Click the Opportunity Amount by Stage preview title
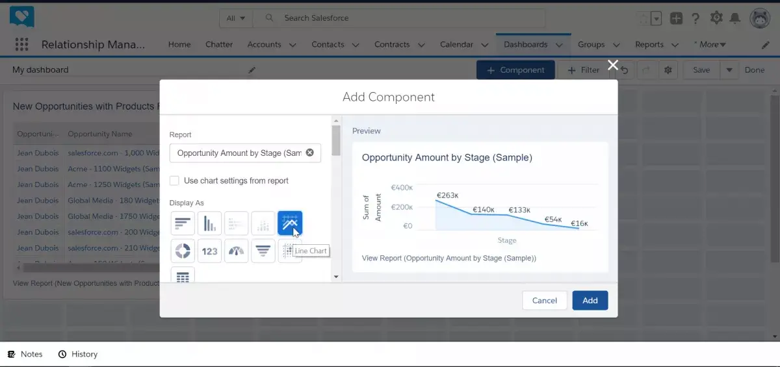780x367 pixels. click(447, 157)
